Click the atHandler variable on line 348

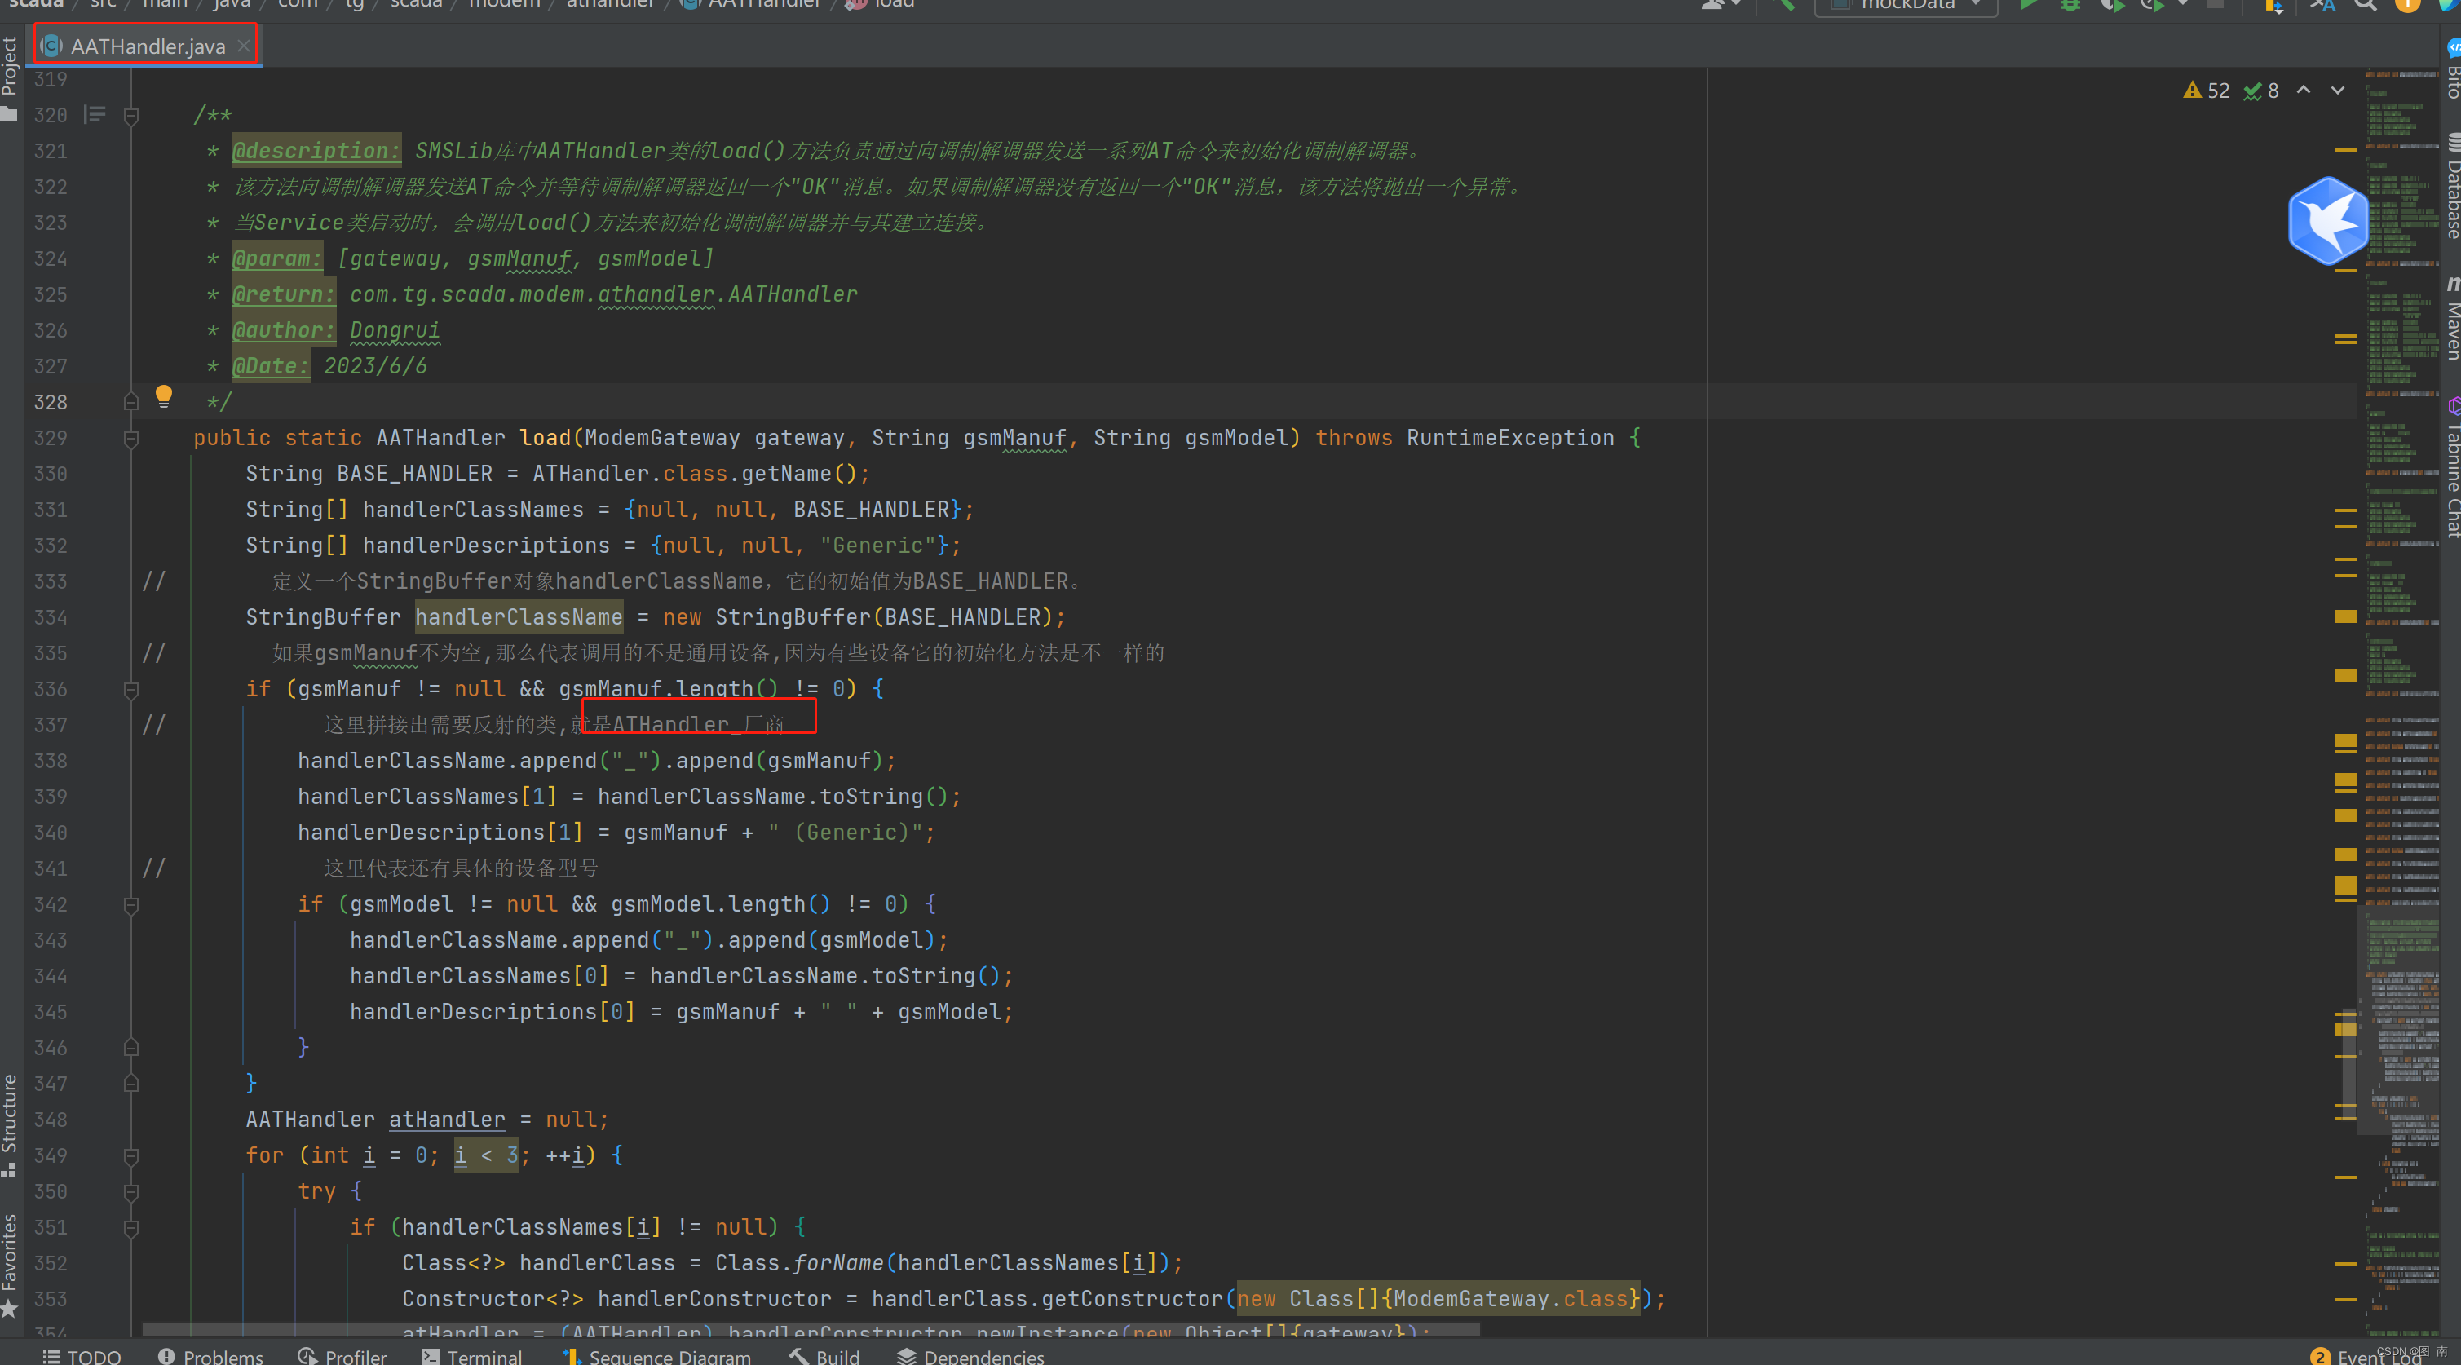click(x=447, y=1120)
